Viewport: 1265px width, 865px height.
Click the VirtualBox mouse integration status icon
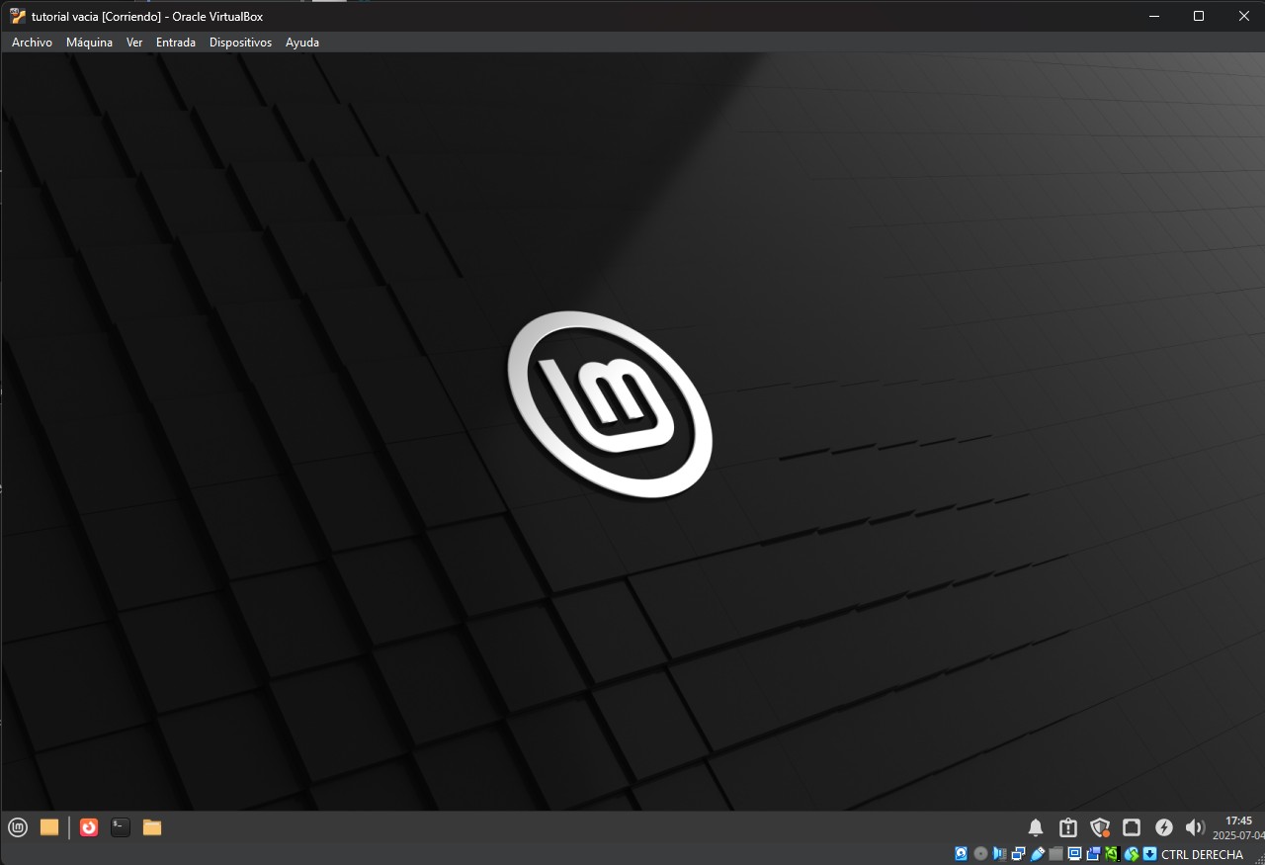(x=1131, y=853)
